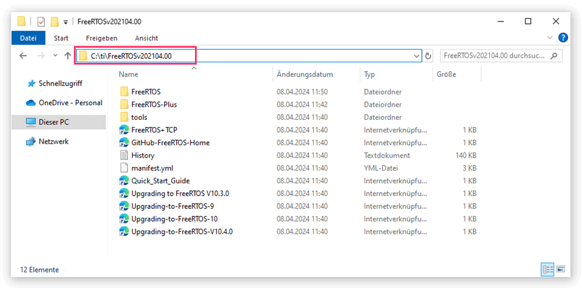Click the YML-Datei type cell
The image size is (582, 291).
coord(381,168)
